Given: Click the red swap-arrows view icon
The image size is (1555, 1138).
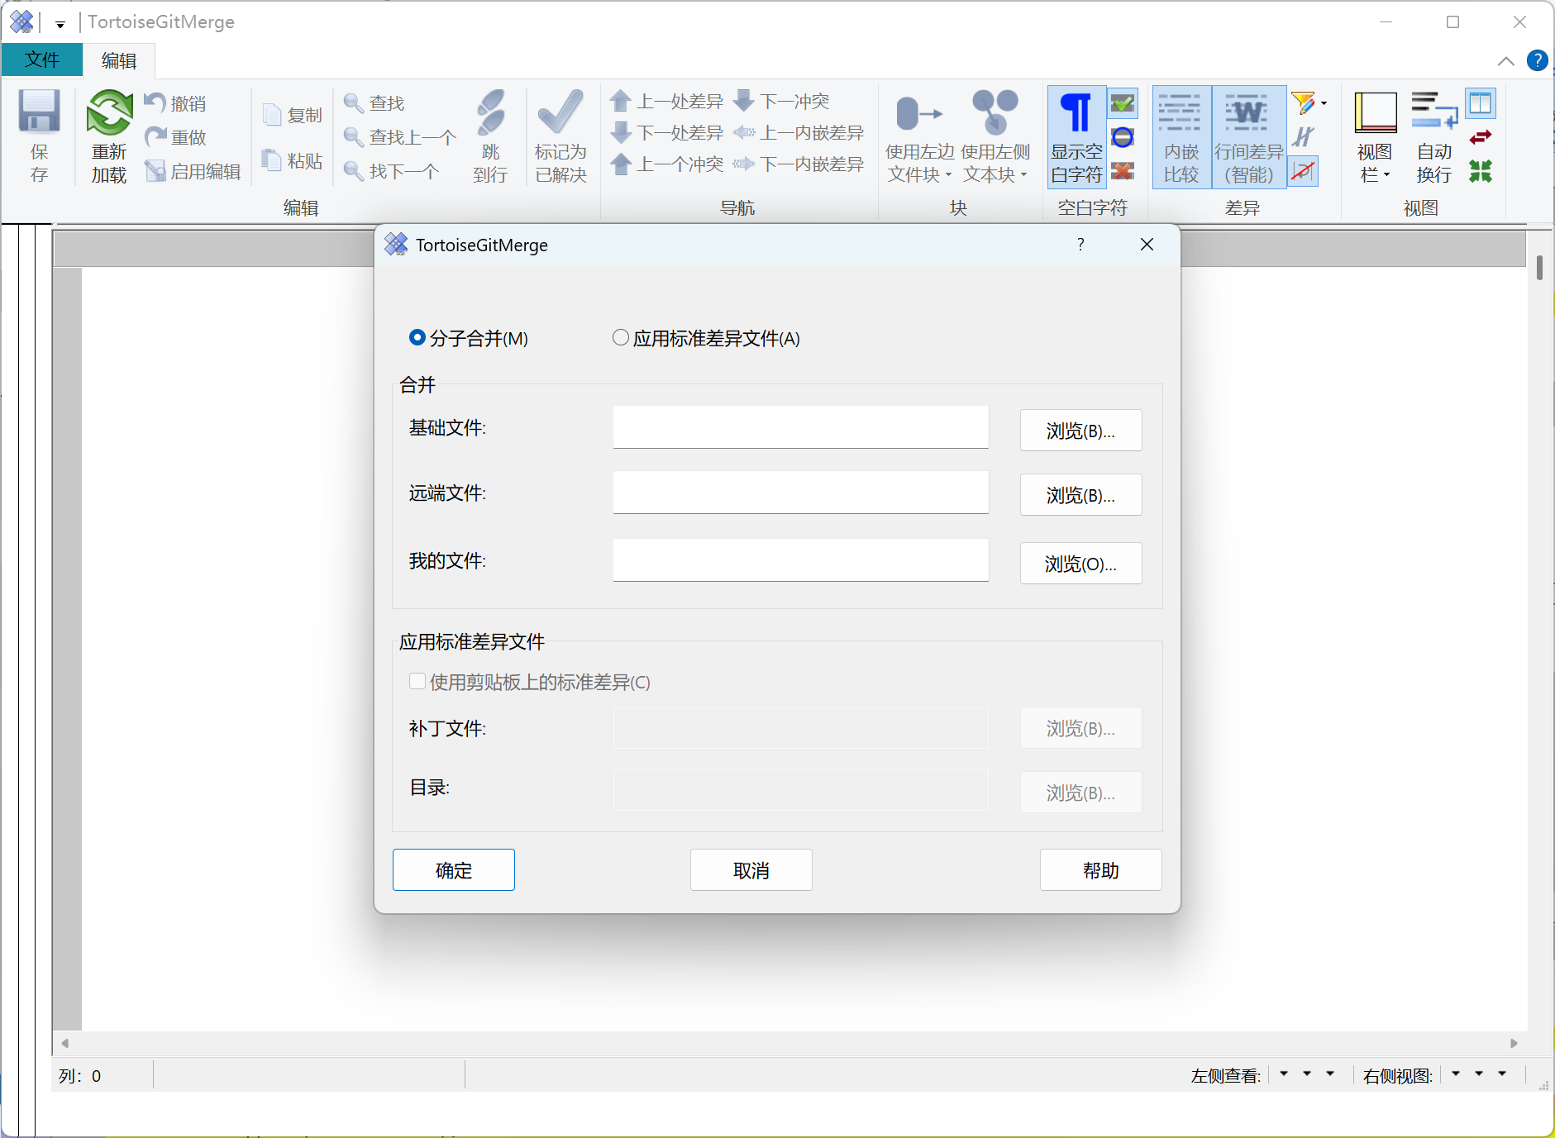Looking at the screenshot, I should point(1481,137).
